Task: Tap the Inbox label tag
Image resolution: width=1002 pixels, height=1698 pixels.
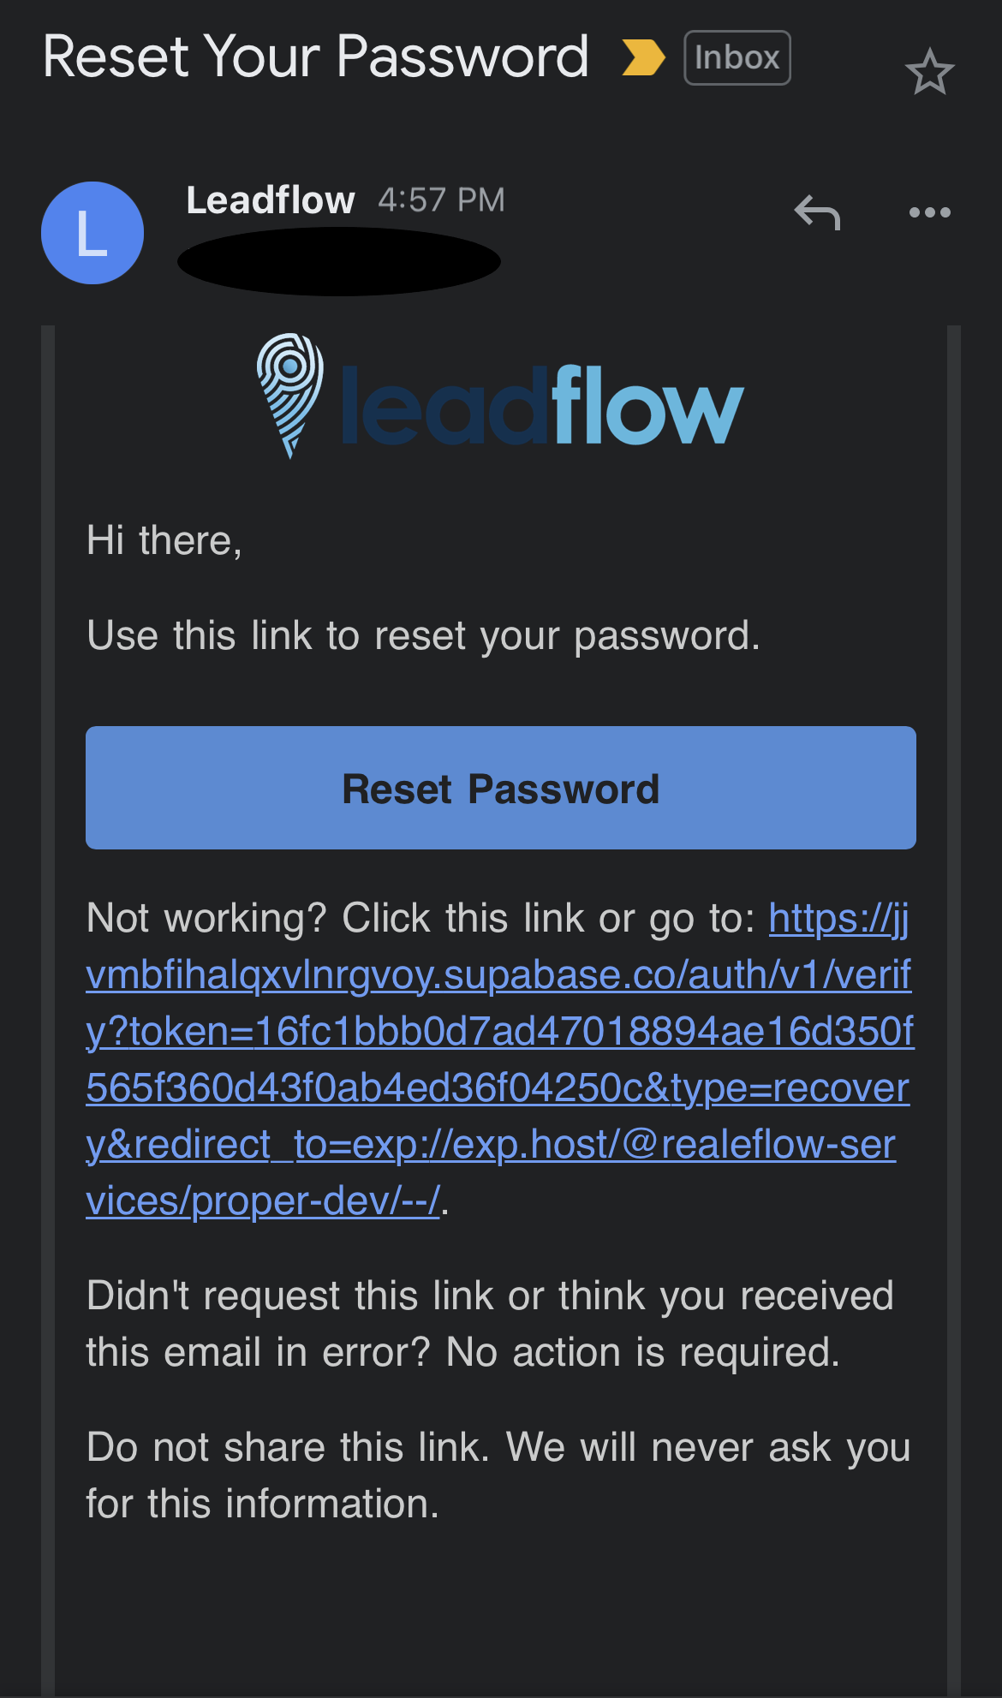Action: (737, 57)
